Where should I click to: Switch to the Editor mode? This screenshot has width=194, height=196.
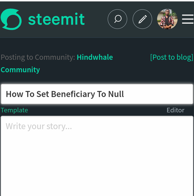(x=175, y=110)
